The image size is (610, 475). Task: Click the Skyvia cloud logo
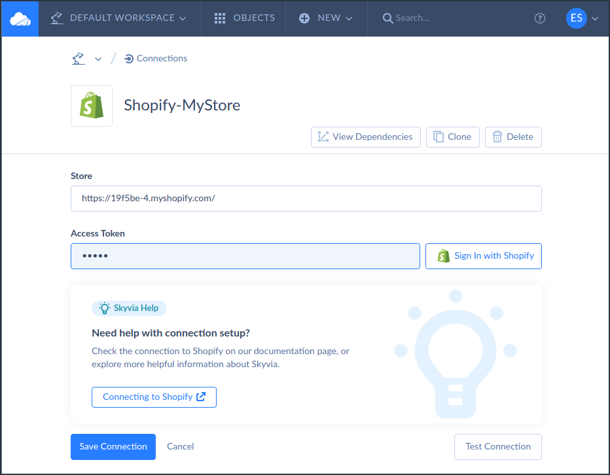point(20,19)
